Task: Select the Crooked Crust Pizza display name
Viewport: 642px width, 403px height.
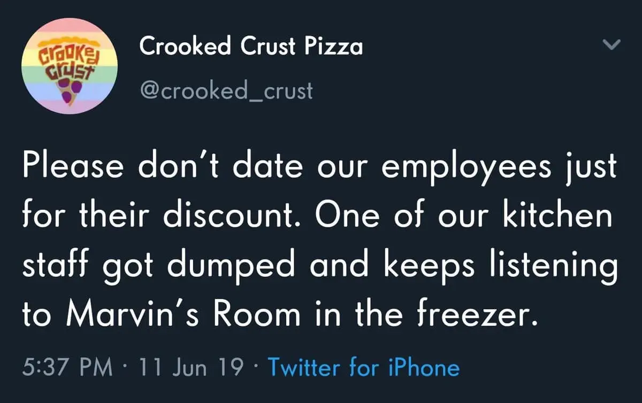Action: 250,46
